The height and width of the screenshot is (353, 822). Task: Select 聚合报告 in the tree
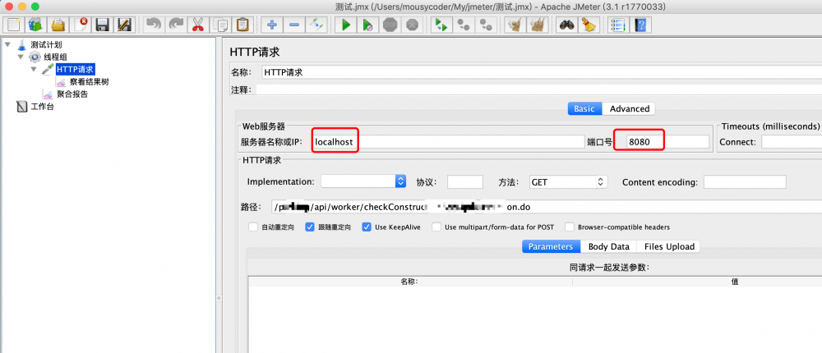72,94
